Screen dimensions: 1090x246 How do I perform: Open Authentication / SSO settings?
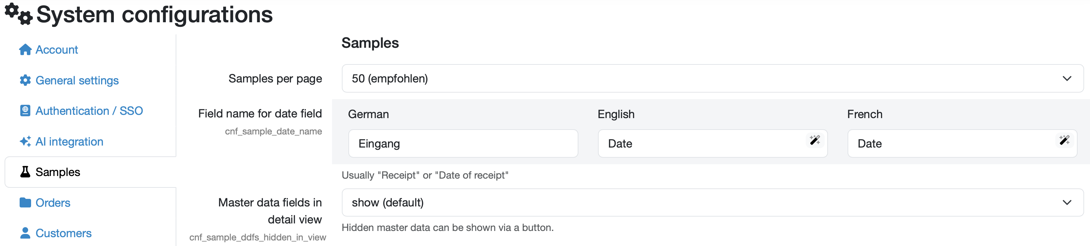[89, 111]
